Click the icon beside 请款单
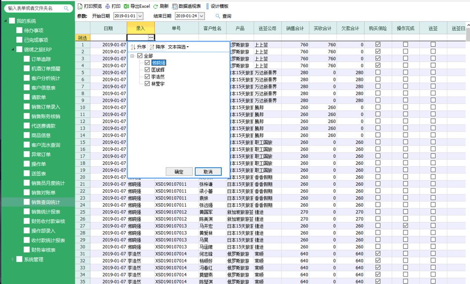 tap(27, 97)
